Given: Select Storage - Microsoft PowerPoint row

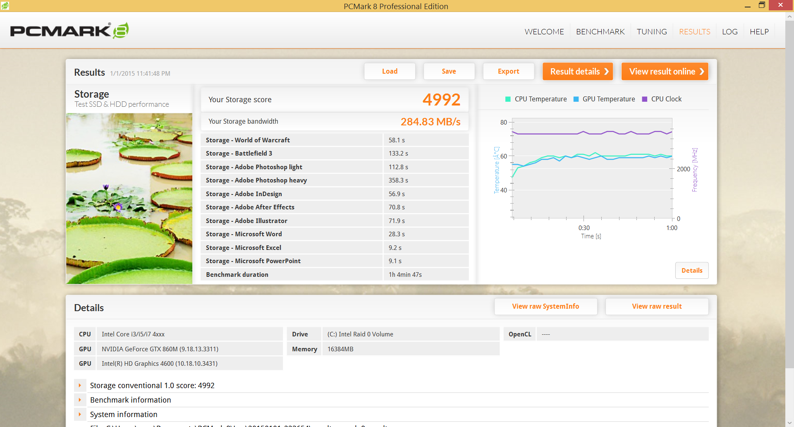Looking at the screenshot, I should tap(335, 261).
